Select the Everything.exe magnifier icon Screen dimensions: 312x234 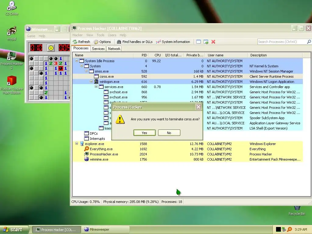87,149
